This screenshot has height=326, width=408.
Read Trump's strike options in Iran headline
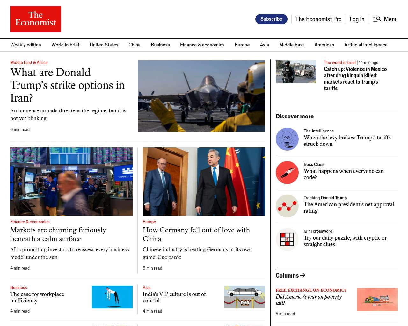point(67,85)
